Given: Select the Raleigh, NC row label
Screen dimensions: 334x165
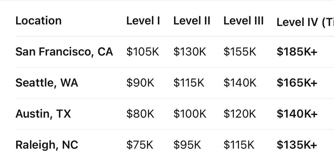Looking at the screenshot, I should point(47,145).
